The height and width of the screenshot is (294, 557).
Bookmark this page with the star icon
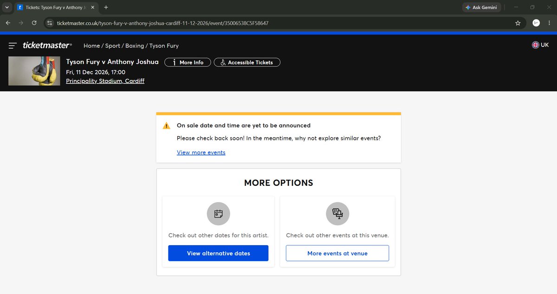(x=518, y=23)
